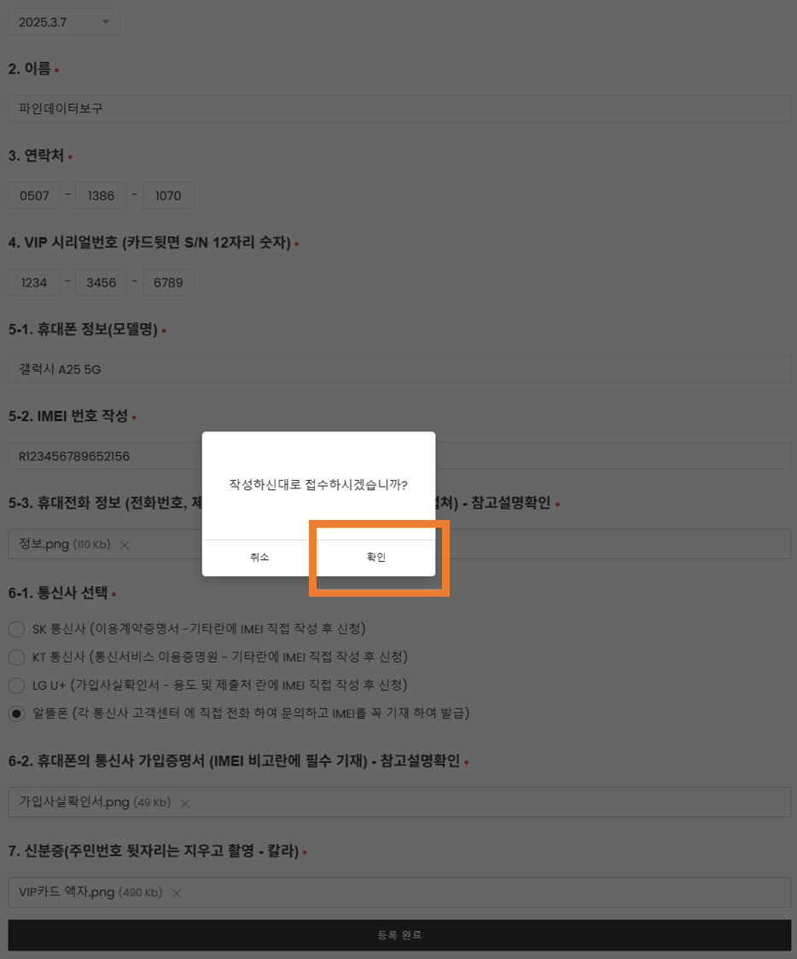Click the 이름 name input field

point(399,108)
